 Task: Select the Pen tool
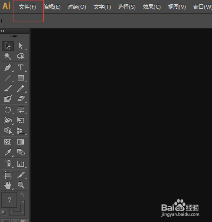8,68
